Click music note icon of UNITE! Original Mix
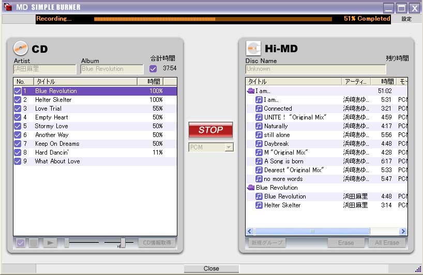This screenshot has width=423, height=275. [x=259, y=117]
